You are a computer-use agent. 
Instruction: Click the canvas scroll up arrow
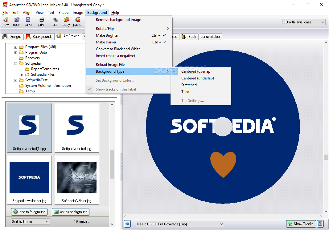326,43
